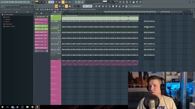Open the Options menu
Image resolution: width=195 pixels, height=109 pixels.
coord(20,2)
